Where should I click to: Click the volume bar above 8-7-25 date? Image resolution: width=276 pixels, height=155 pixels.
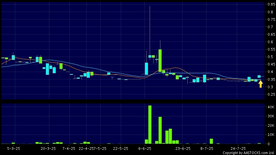point(211,141)
